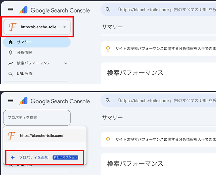Click the yellow lightbulb icon in the top banner
The image size is (216, 175).
[x=108, y=49]
